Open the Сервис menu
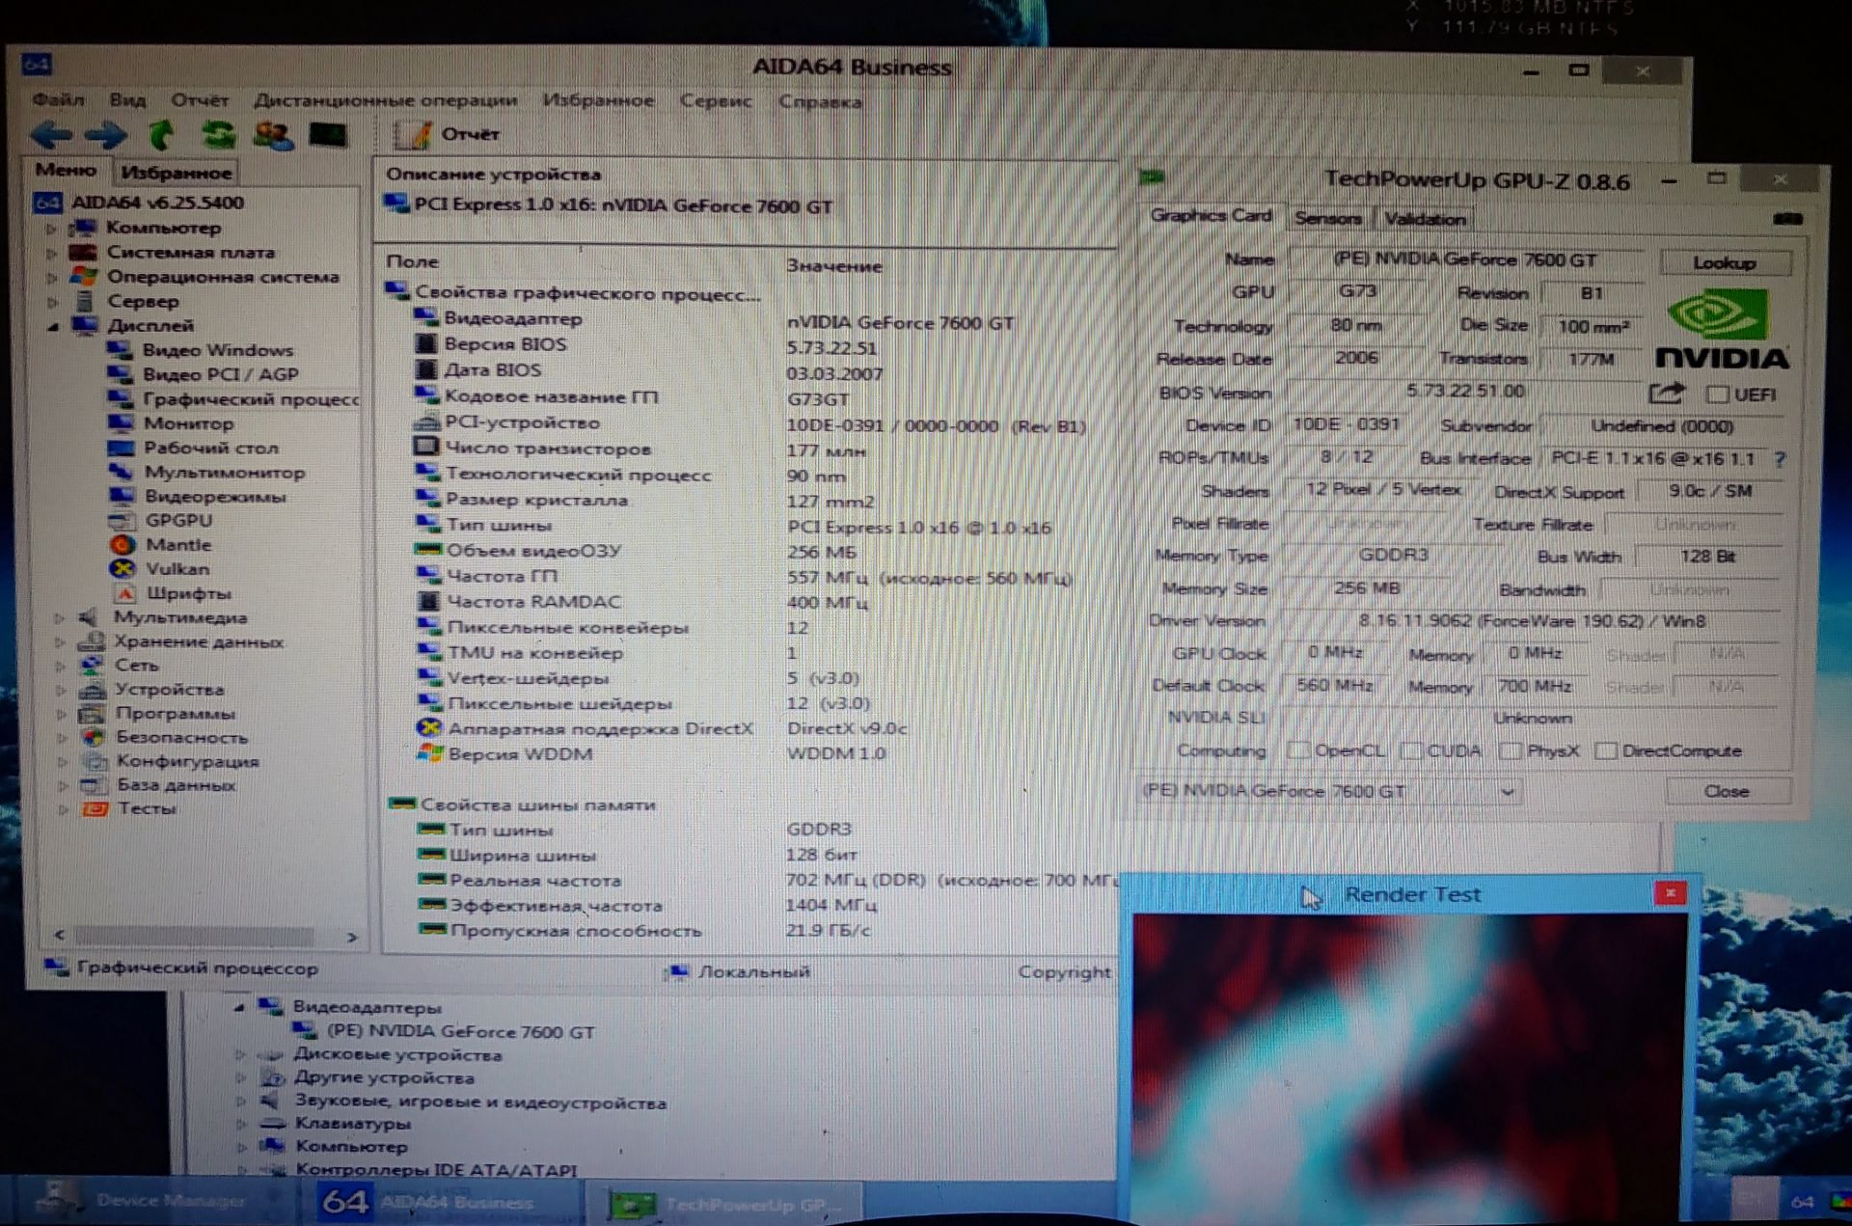The height and width of the screenshot is (1226, 1852). pyautogui.click(x=715, y=101)
